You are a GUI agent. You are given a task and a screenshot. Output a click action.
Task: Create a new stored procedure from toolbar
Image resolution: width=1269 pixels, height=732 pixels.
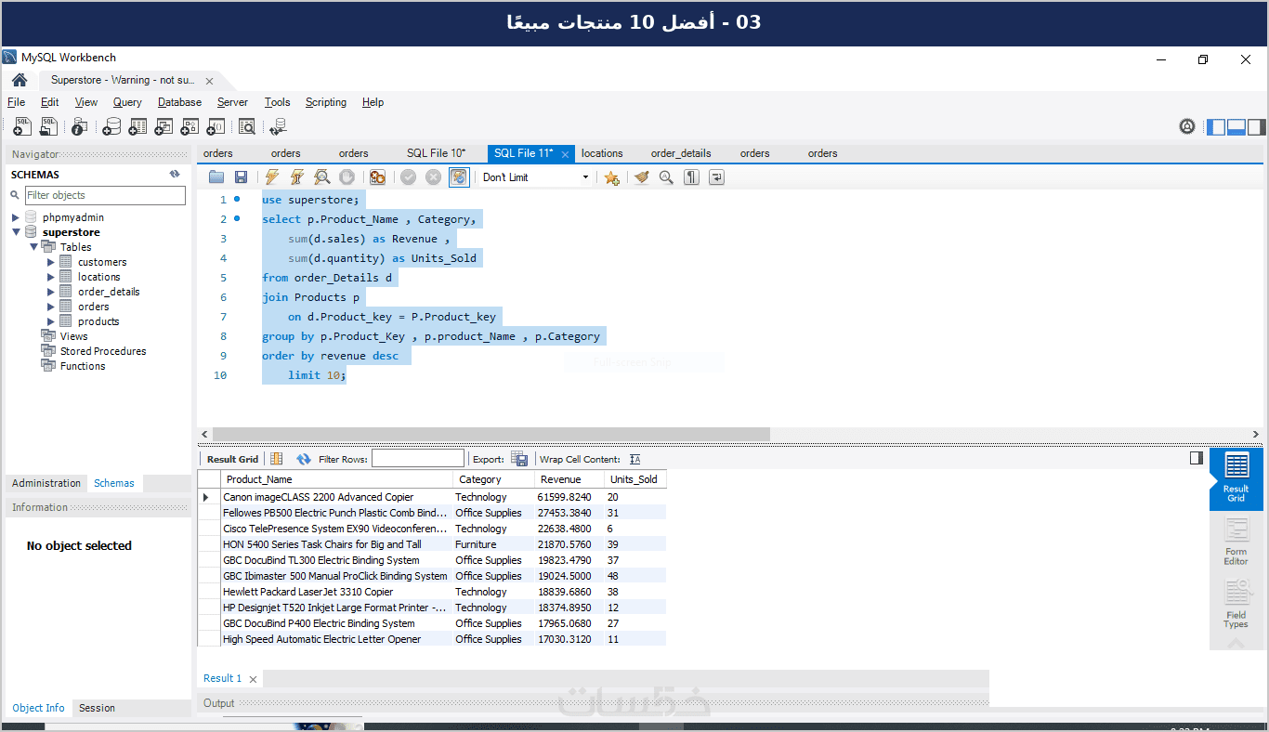190,126
